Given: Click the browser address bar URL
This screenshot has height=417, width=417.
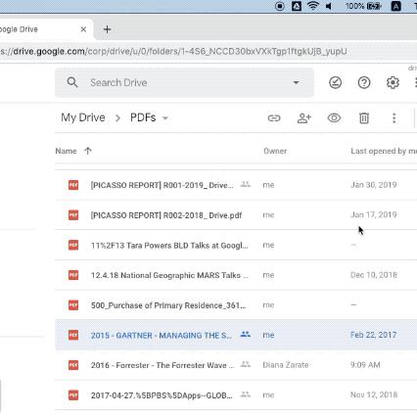Looking at the screenshot, I should pos(173,52).
